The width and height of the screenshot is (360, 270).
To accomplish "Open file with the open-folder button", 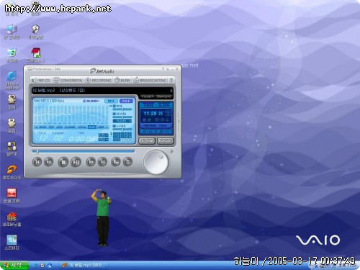I will point(116,162).
